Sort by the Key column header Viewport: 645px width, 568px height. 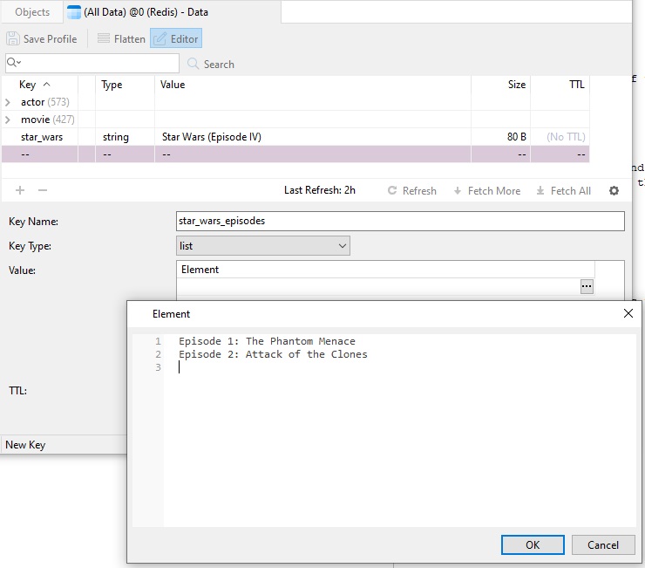pos(39,85)
